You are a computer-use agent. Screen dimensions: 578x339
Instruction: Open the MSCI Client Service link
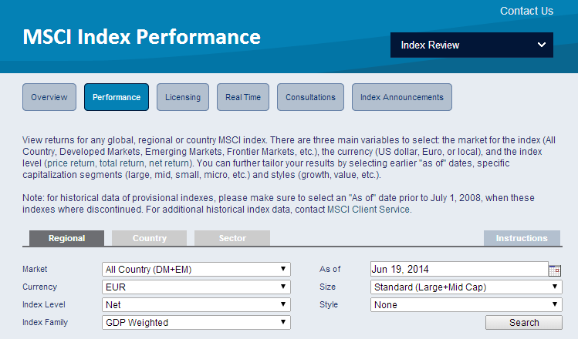click(x=369, y=210)
